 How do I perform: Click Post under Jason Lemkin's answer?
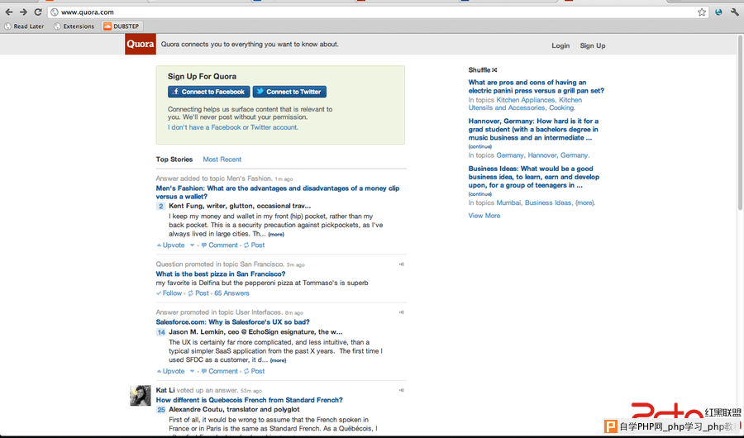[x=255, y=371]
